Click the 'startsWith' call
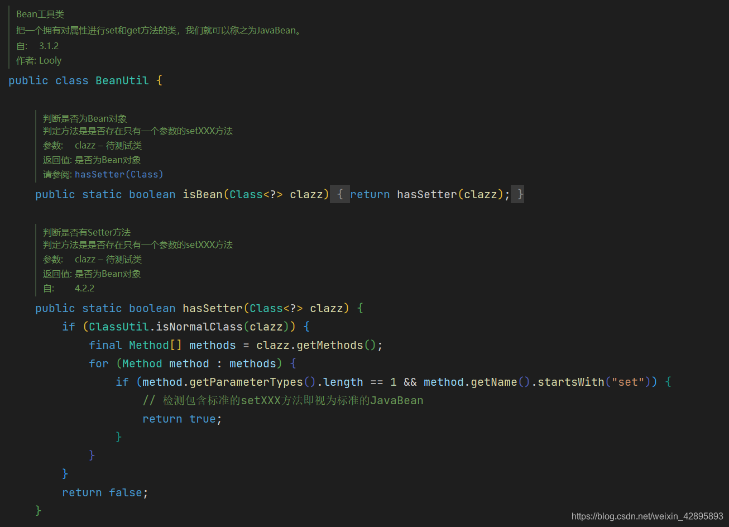 tap(571, 382)
